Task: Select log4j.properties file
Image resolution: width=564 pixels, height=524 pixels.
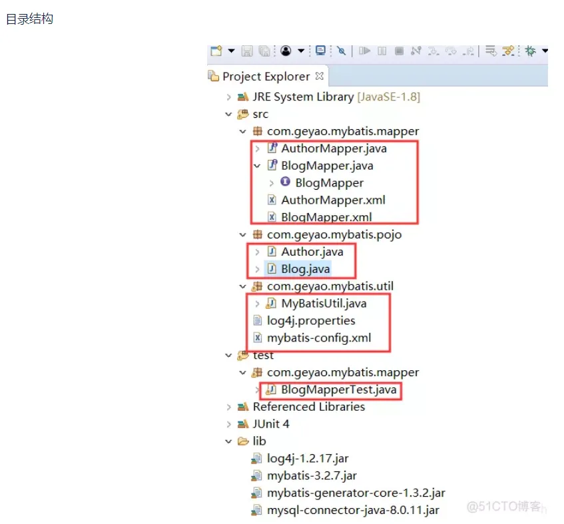Action: tap(311, 321)
